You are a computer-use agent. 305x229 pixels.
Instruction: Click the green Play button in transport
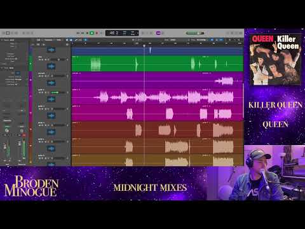point(91,33)
